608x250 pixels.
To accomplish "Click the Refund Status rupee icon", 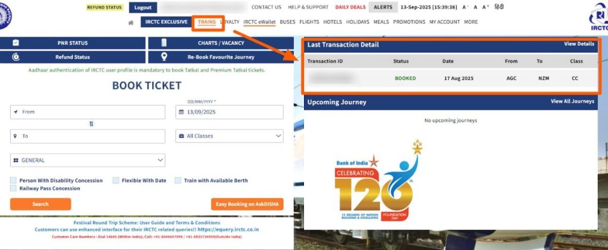I will (15, 57).
